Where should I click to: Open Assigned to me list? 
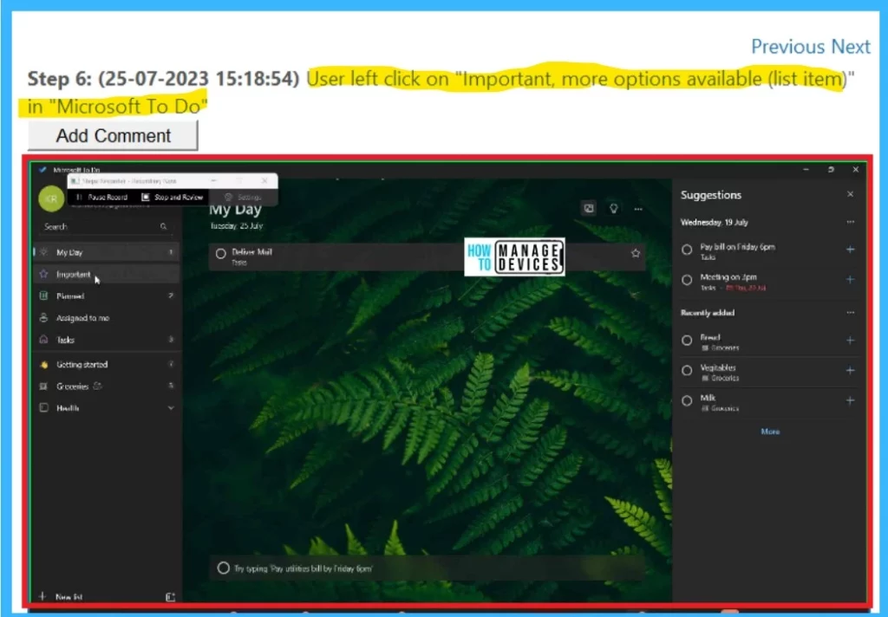pos(106,318)
